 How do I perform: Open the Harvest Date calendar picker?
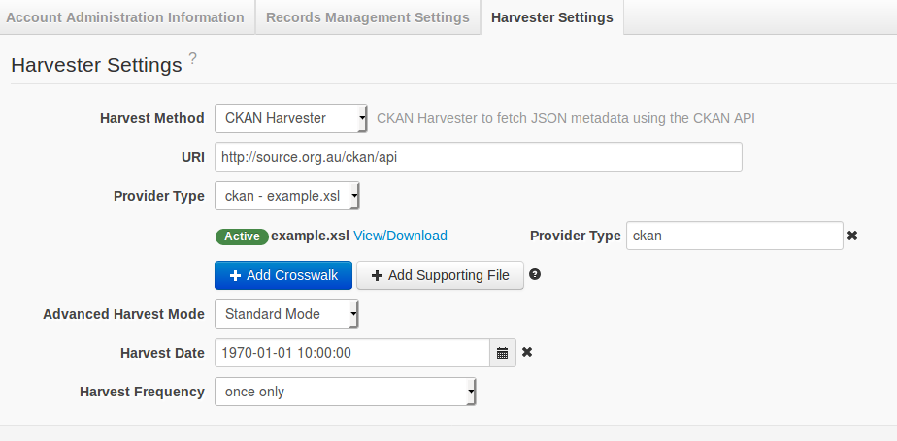tap(503, 353)
